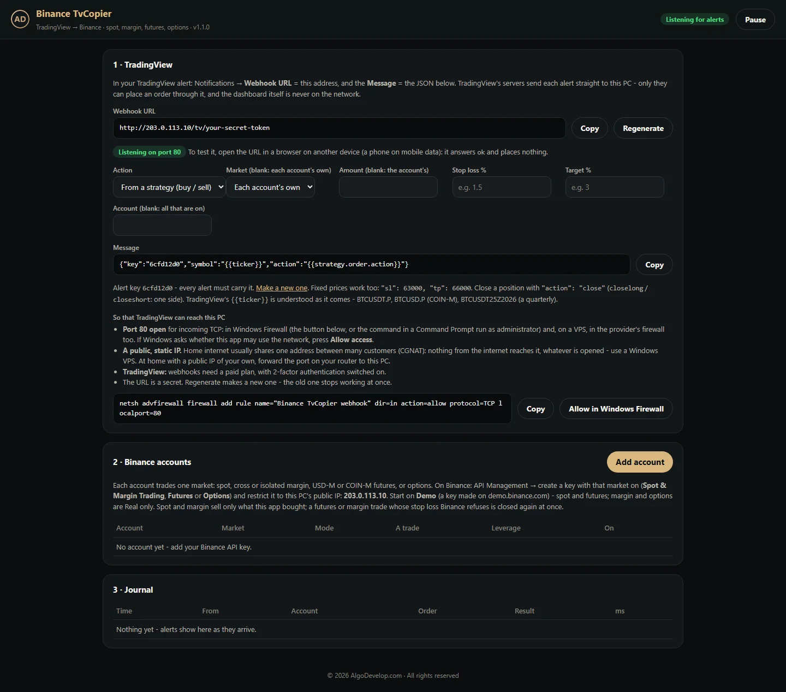Click the Journal 'Time' column header
Image resolution: width=786 pixels, height=692 pixels.
point(124,611)
